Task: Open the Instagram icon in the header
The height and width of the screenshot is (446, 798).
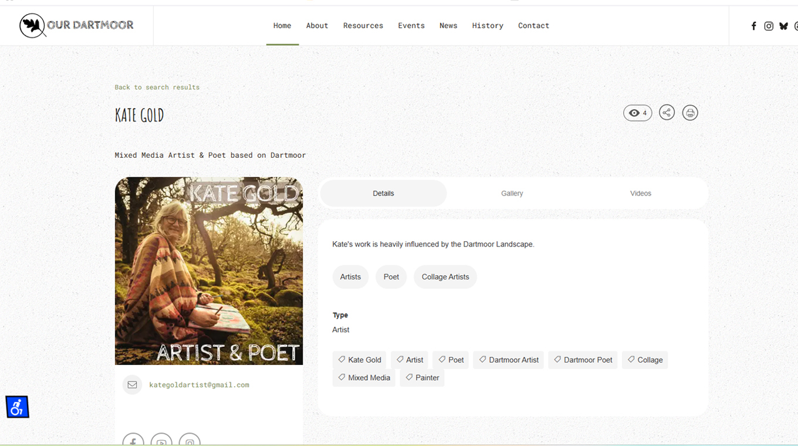Action: coord(769,26)
